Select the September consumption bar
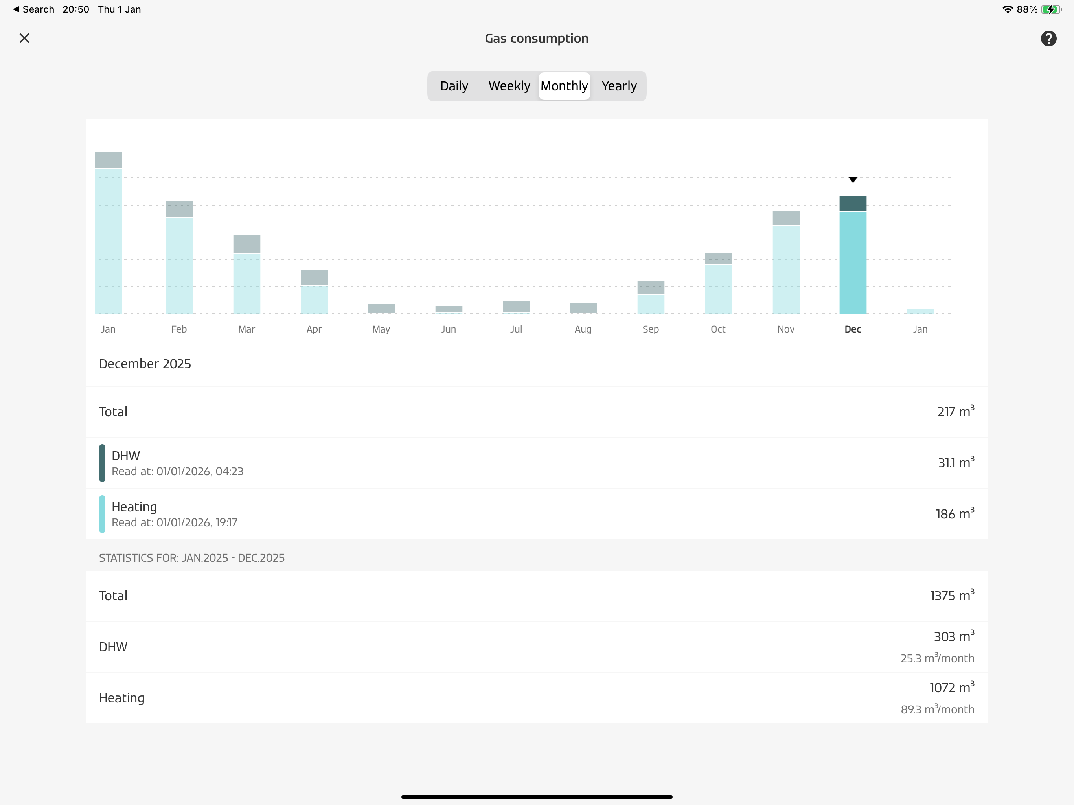The width and height of the screenshot is (1074, 805). (651, 297)
